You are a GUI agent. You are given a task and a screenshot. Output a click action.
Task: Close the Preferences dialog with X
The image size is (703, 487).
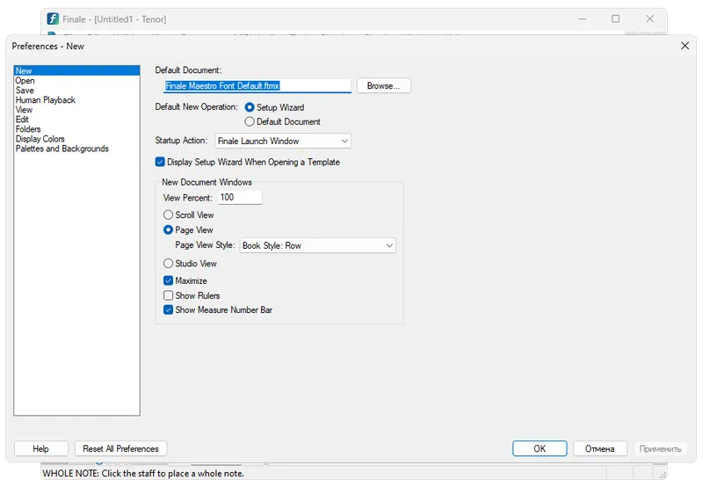coord(685,46)
